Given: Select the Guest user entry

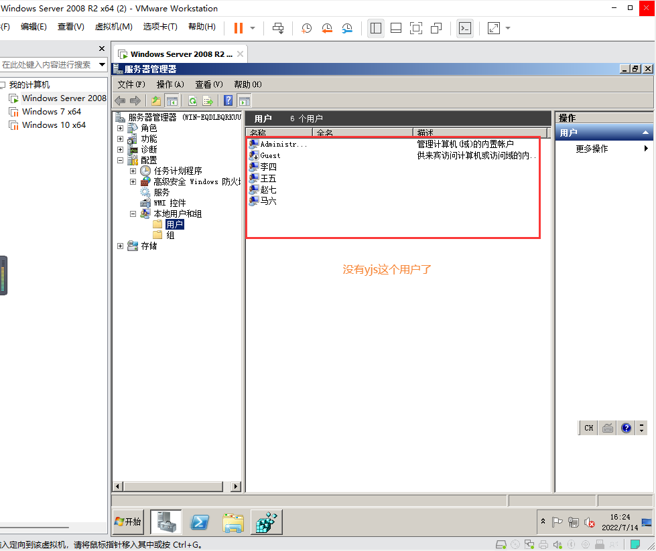Looking at the screenshot, I should click(x=265, y=155).
